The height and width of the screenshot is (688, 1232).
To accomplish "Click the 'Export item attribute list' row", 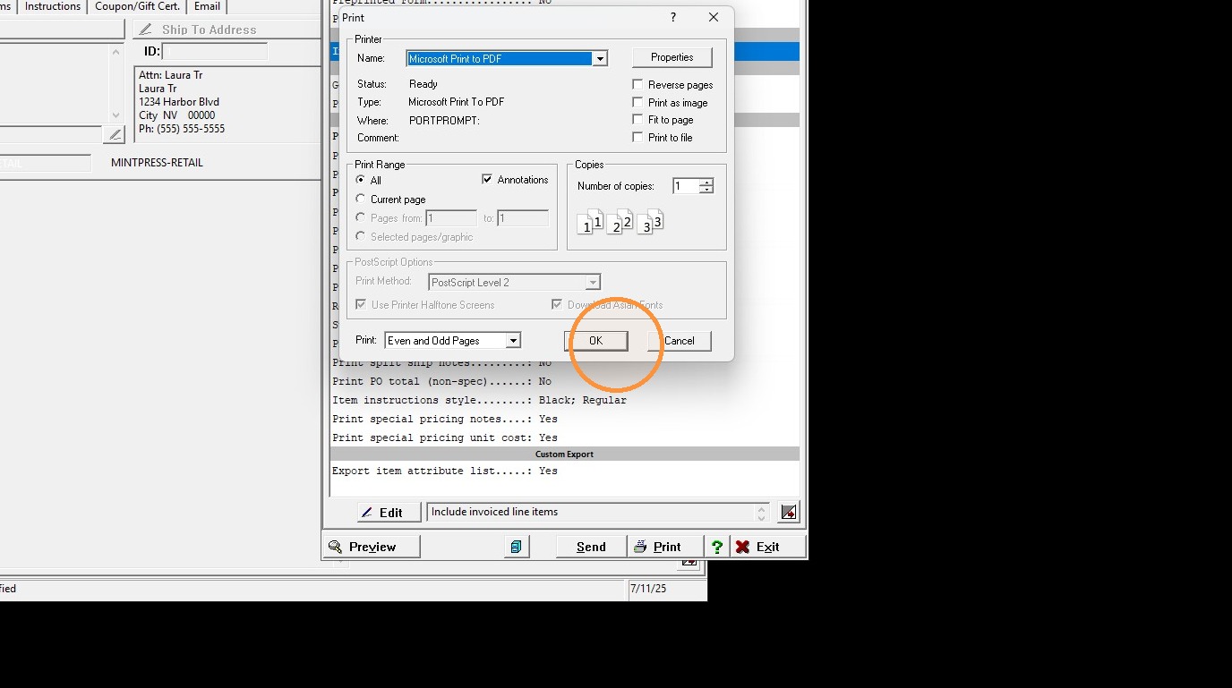I will pos(564,471).
